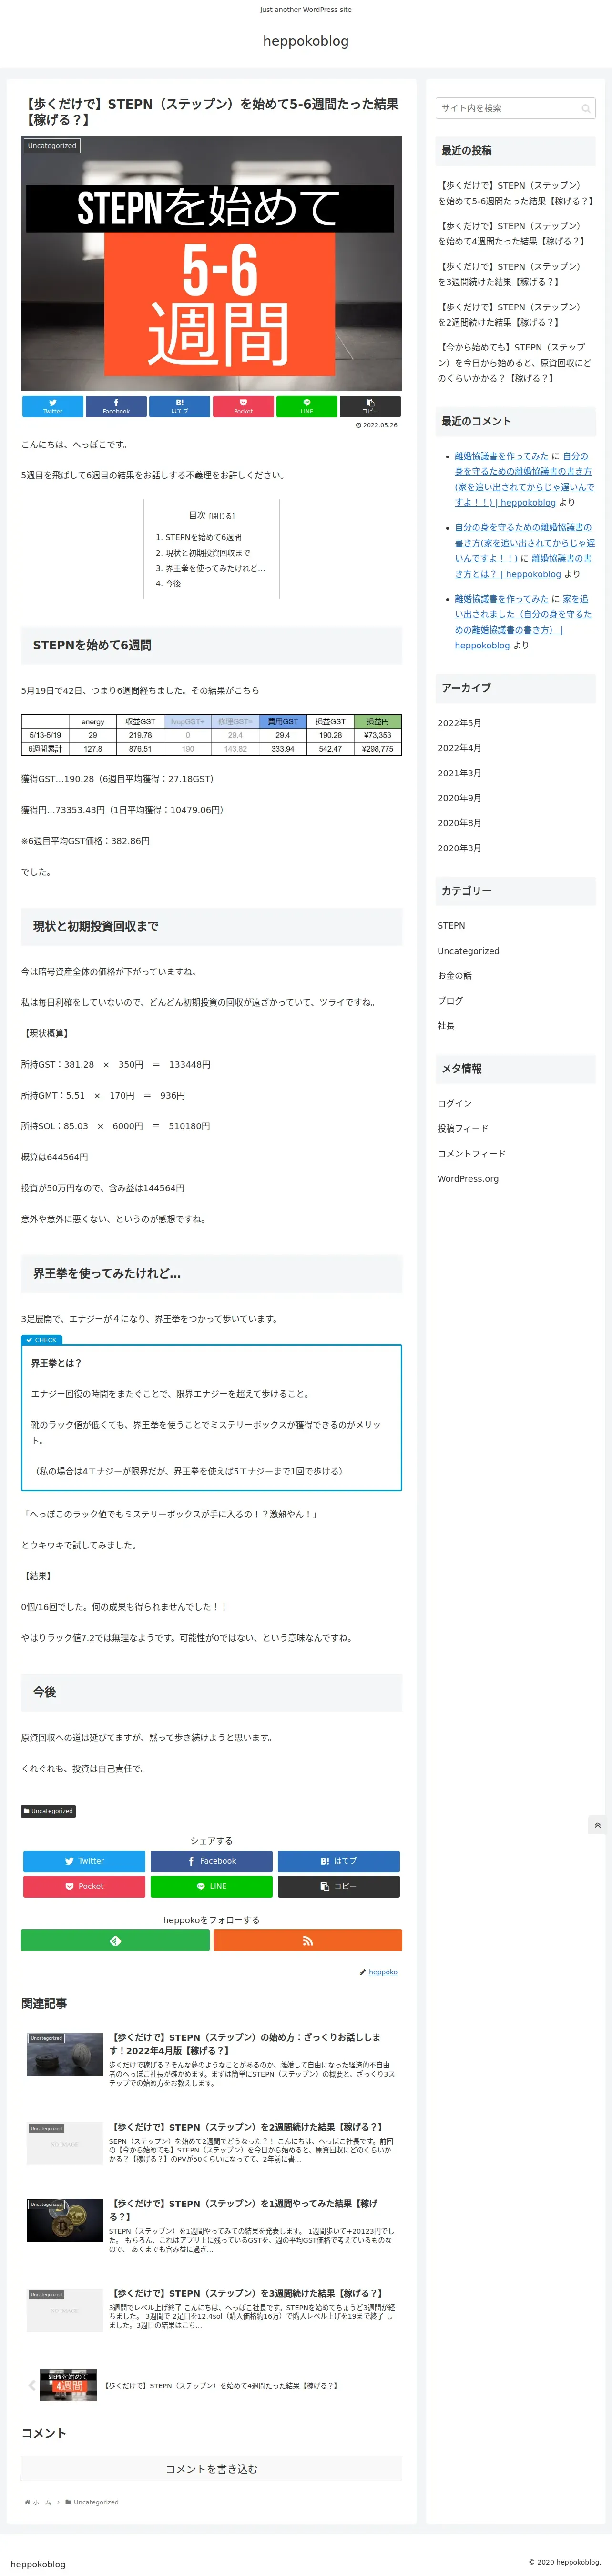
Task: Jump to TOC item 界王拳を使ってみたけれど
Action: coord(214,568)
